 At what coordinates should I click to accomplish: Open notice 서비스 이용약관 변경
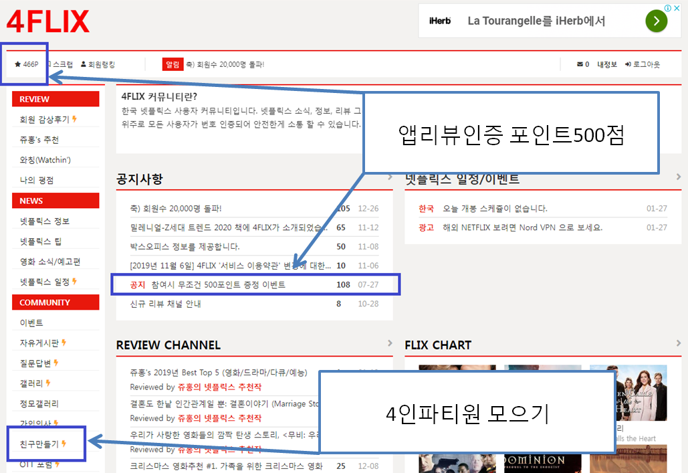pyautogui.click(x=231, y=266)
